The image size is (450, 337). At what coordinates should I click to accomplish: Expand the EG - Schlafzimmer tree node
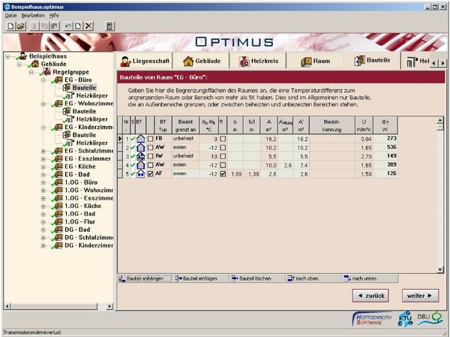click(43, 150)
